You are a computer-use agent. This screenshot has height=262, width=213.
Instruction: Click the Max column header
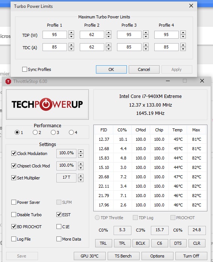point(196,130)
